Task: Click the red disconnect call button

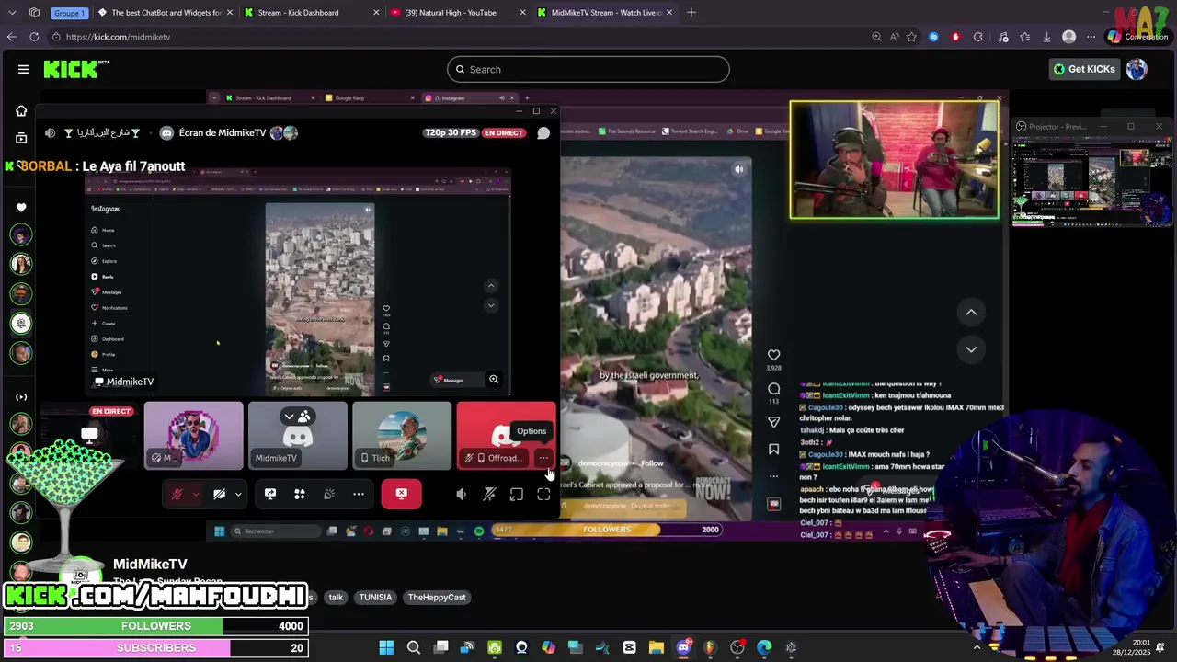Action: point(401,494)
